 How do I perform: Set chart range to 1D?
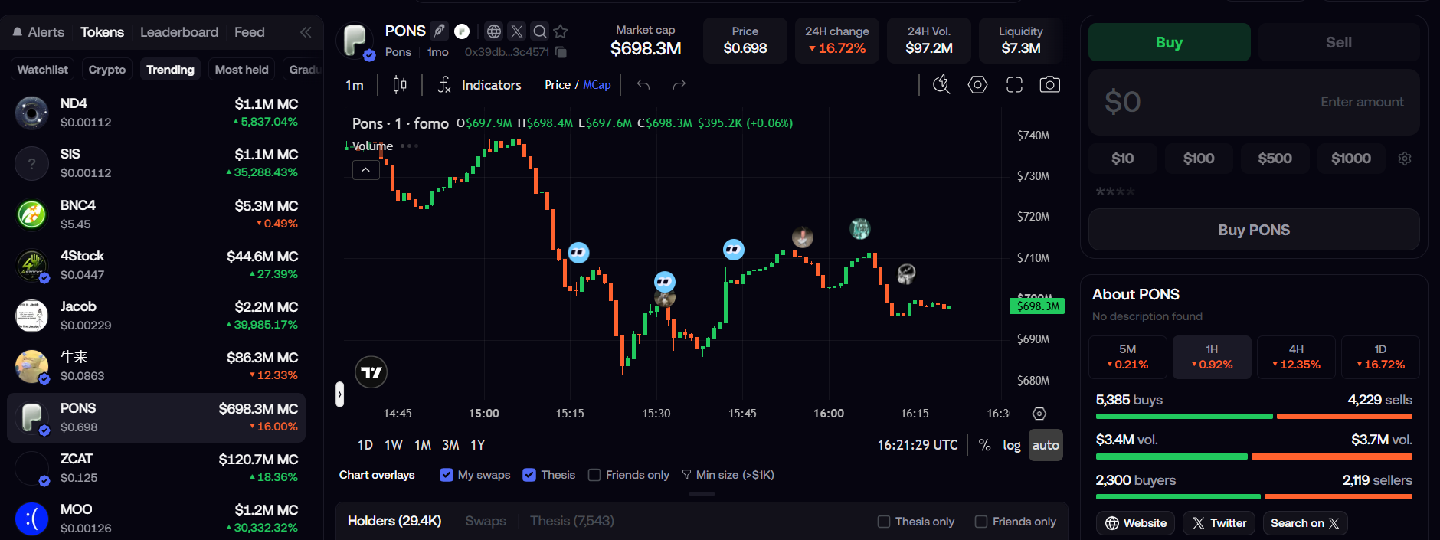point(365,445)
